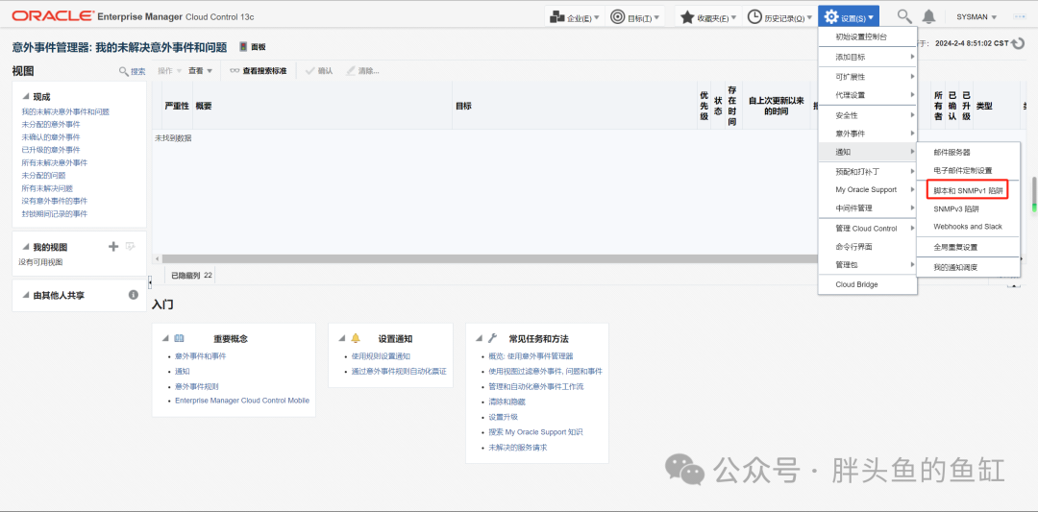Click the three-dots icon beside SYSMAN
1038x512 pixels.
coord(1019,16)
